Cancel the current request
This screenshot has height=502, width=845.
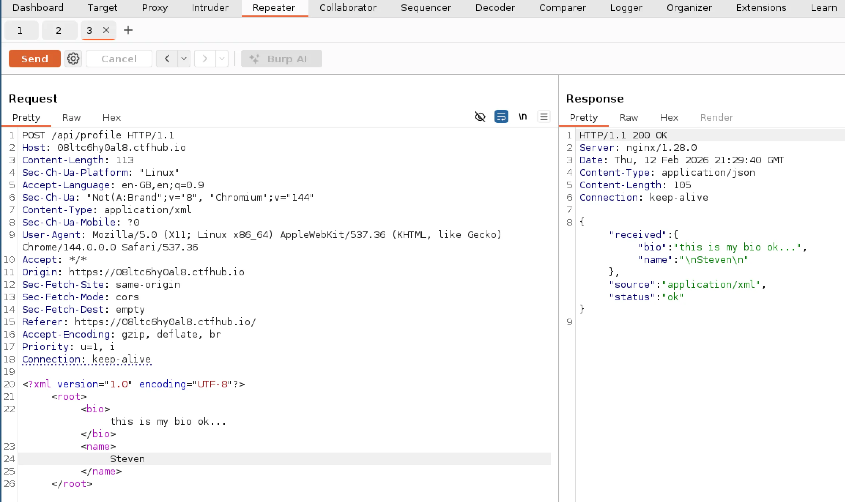[119, 58]
